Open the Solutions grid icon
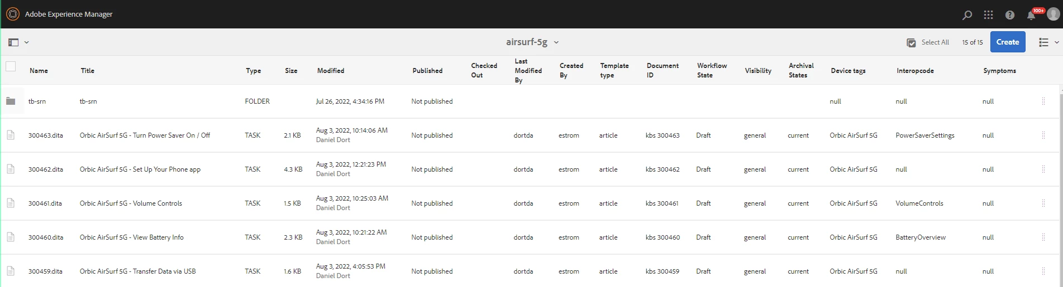 tap(988, 15)
